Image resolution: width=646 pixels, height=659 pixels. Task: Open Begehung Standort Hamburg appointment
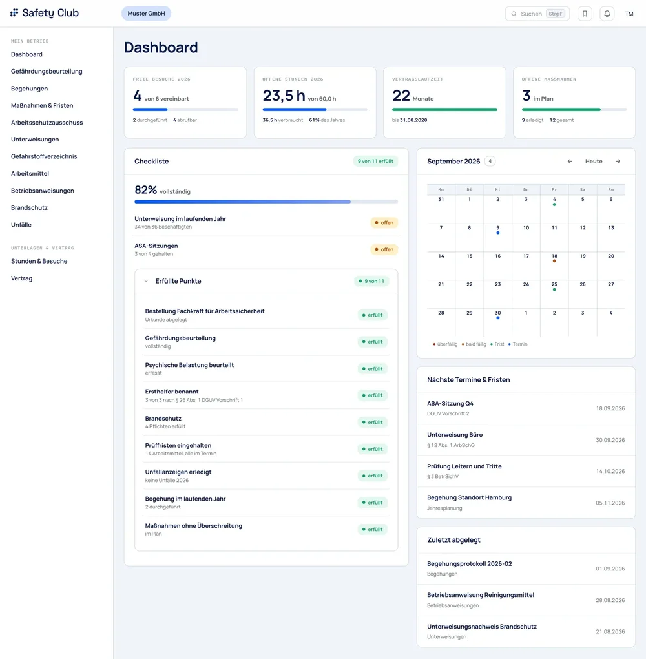pos(526,503)
